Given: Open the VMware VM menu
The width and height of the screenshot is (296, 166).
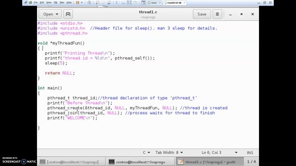Looking at the screenshot, I should 55,3.
